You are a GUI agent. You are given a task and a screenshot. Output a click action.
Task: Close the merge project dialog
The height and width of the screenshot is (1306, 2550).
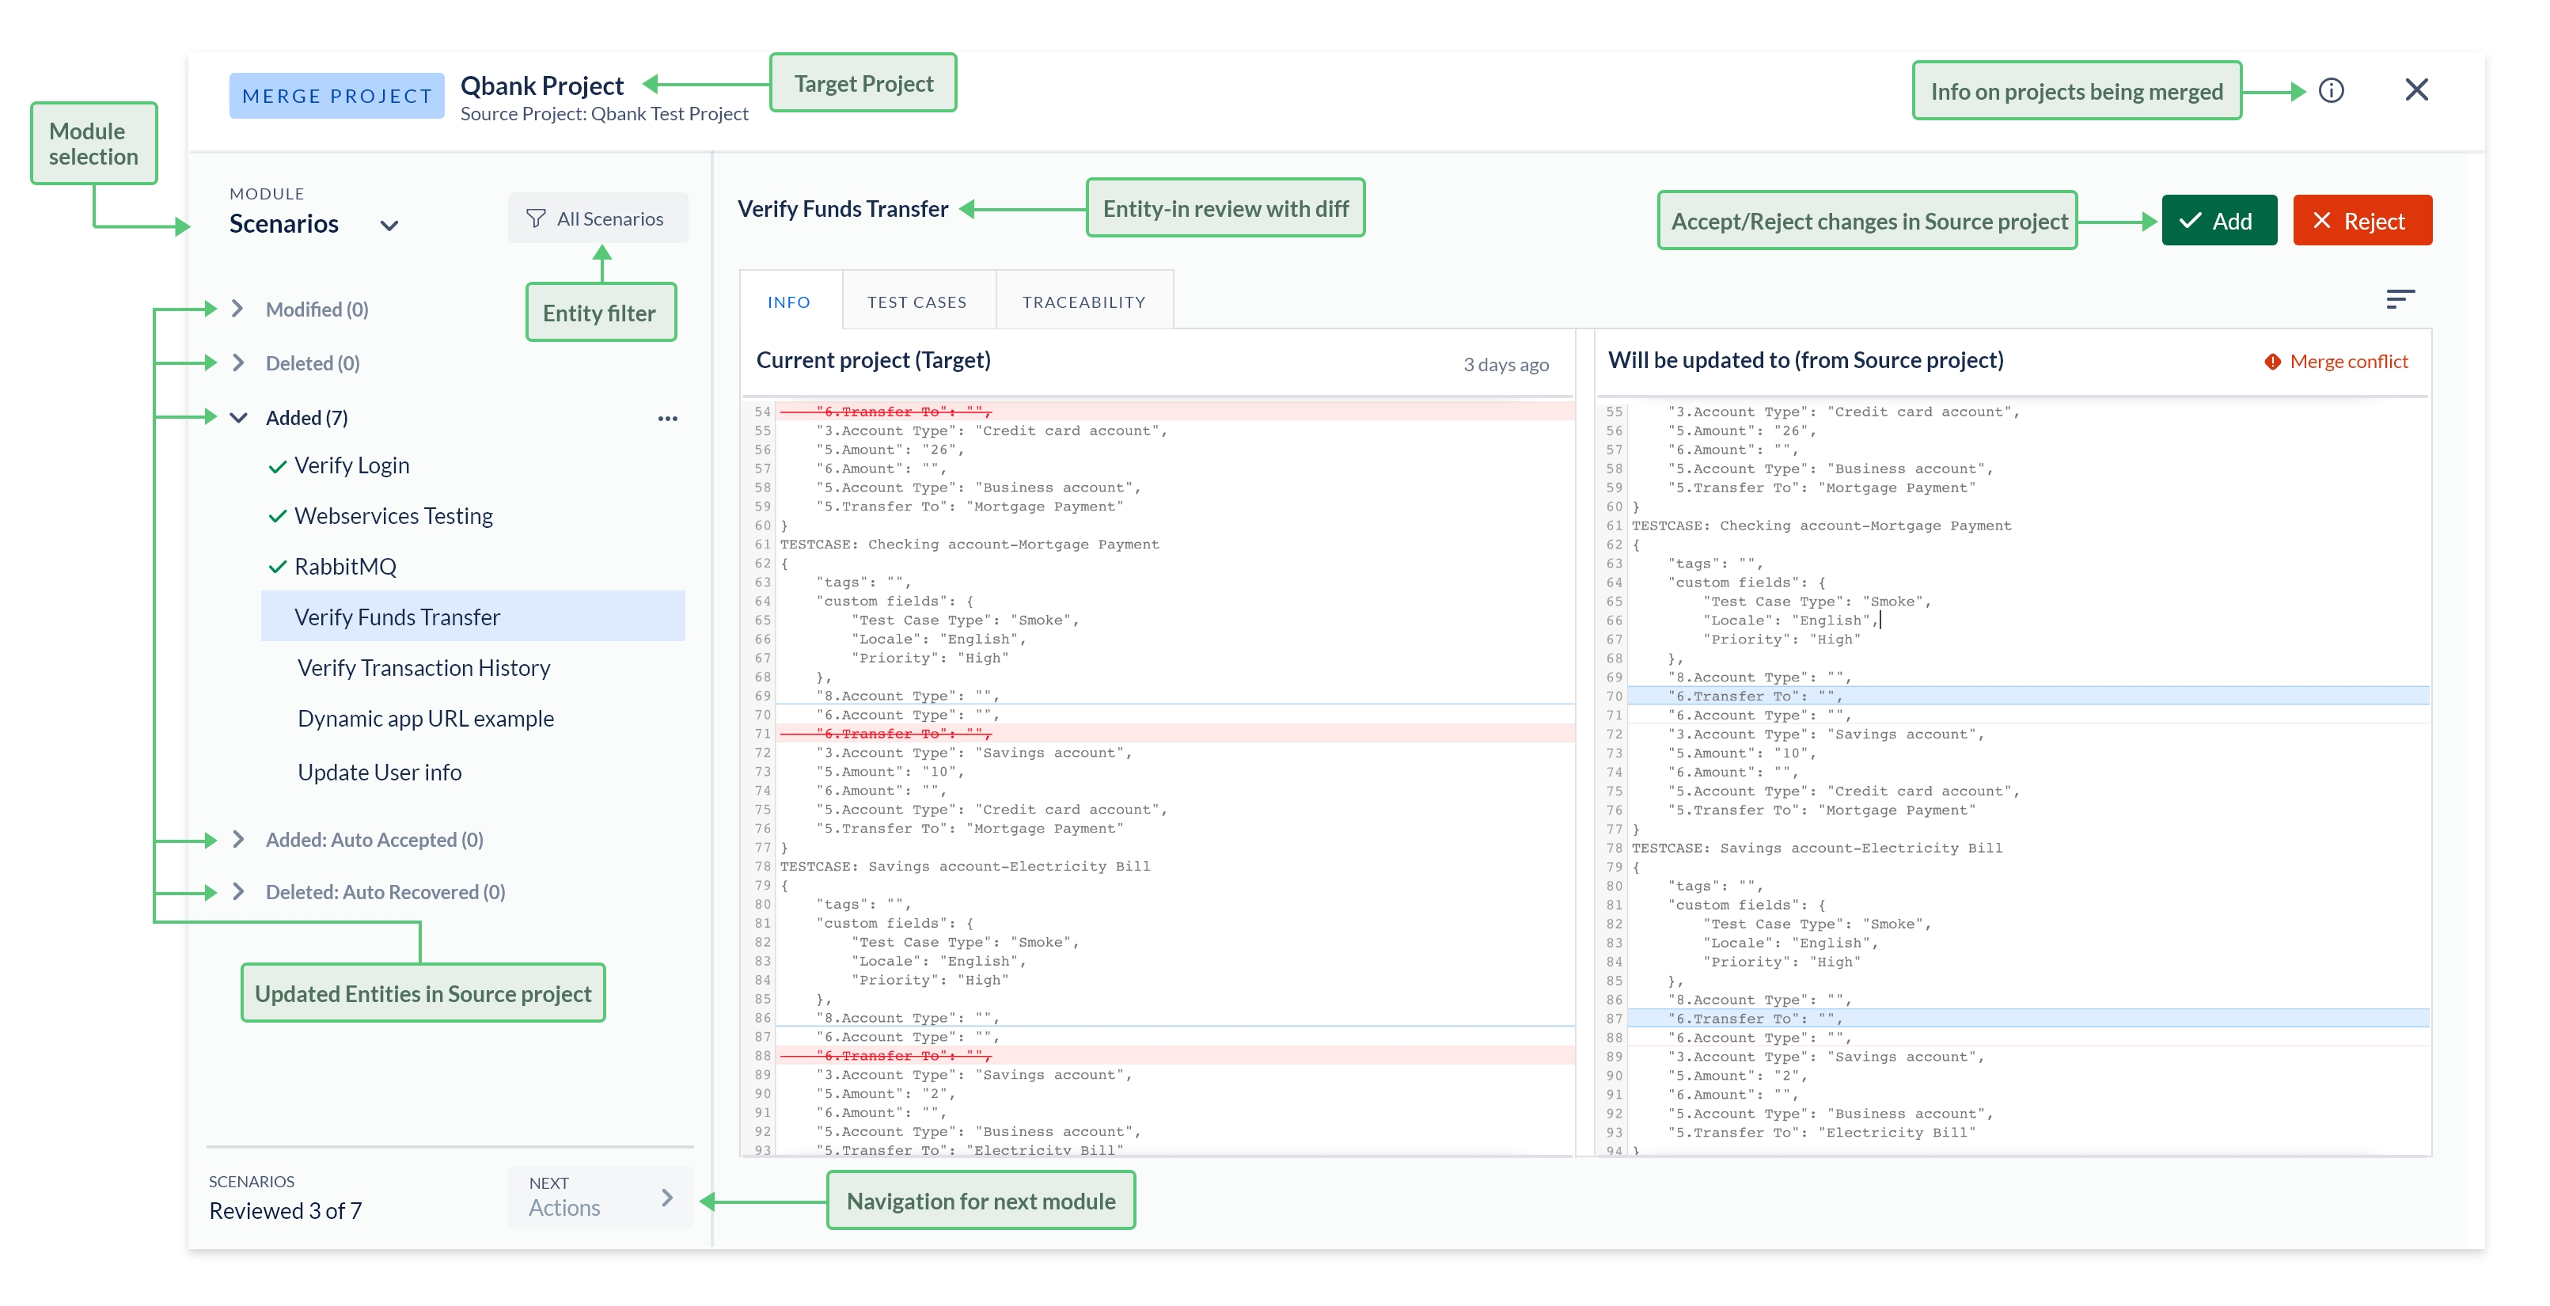coord(2416,90)
